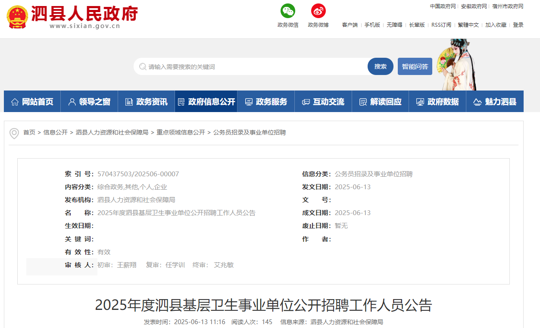540x328 pixels.
Task: Switch the site to 繁體中文
Action: (x=468, y=25)
